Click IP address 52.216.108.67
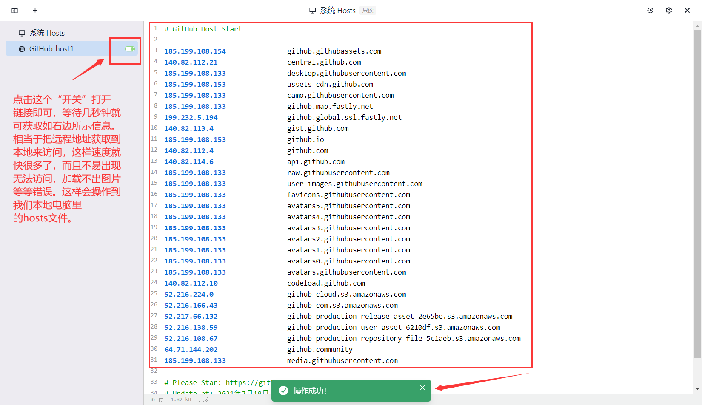Image resolution: width=702 pixels, height=405 pixels. click(191, 338)
